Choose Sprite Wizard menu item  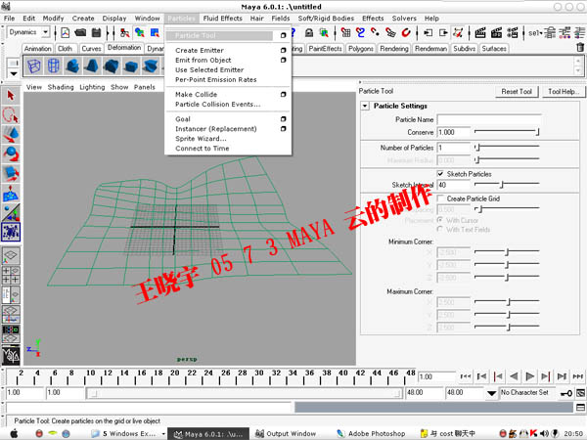point(201,139)
